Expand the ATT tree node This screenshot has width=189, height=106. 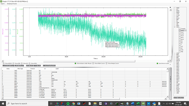(175, 9)
